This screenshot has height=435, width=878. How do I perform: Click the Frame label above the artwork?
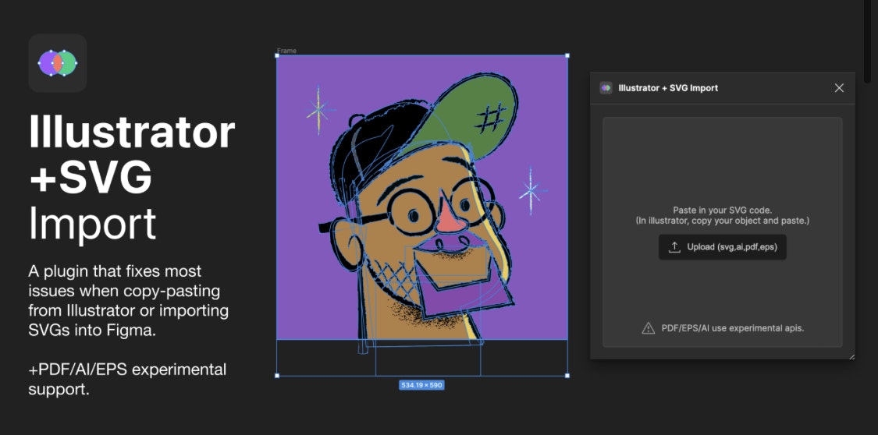click(x=286, y=51)
